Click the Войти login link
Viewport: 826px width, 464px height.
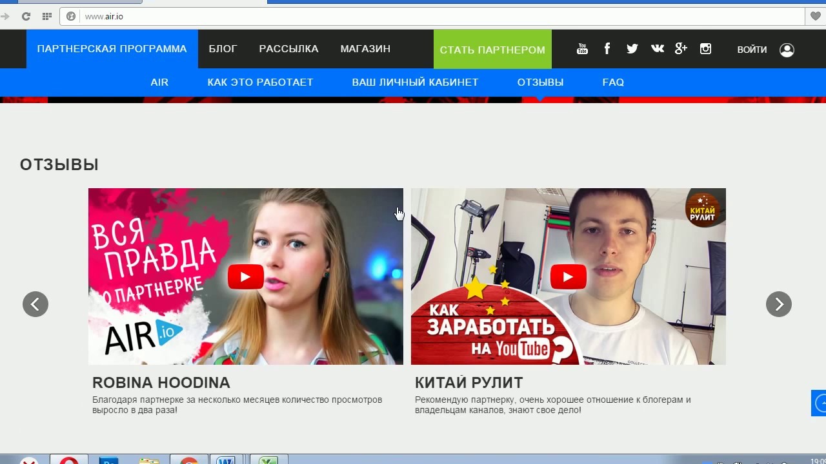pos(752,50)
